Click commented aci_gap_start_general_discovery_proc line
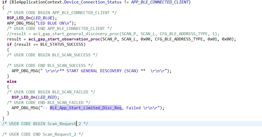 [x=113, y=34]
